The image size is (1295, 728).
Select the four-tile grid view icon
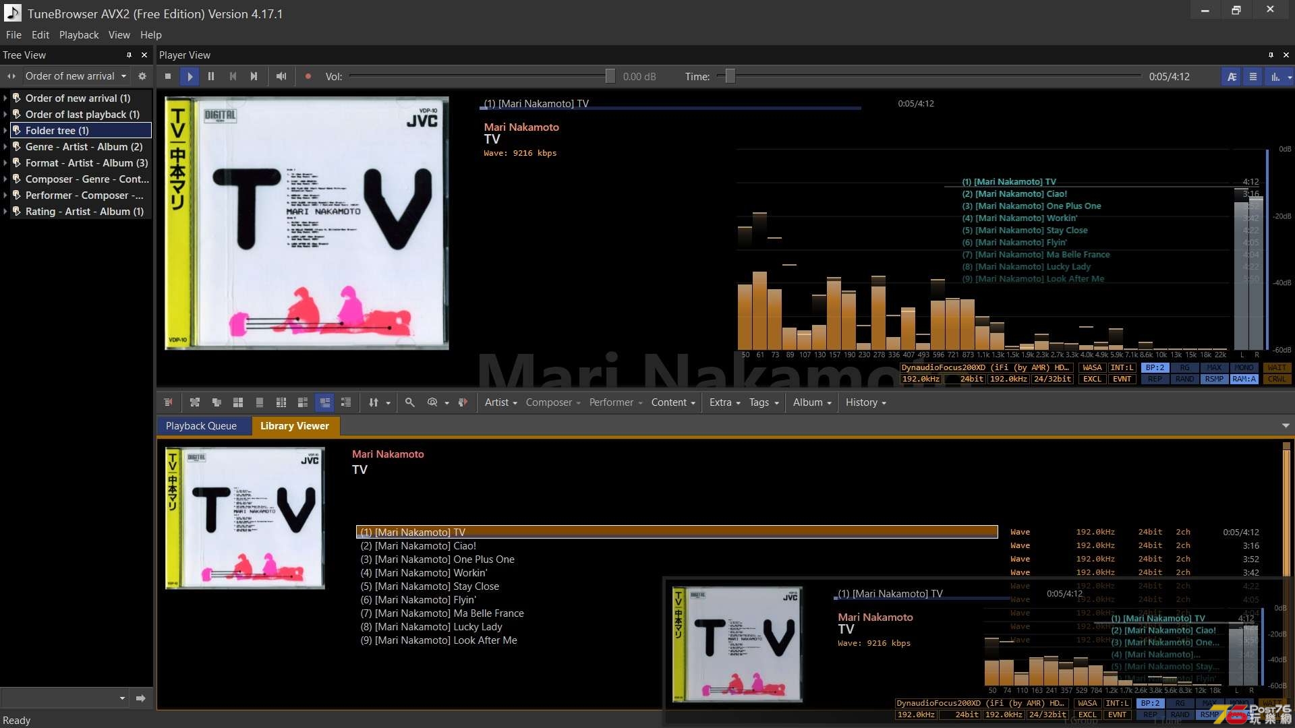pyautogui.click(x=238, y=402)
